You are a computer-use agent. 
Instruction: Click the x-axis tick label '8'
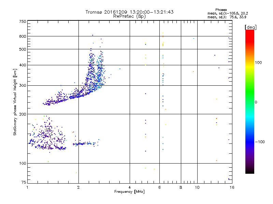(181, 187)
